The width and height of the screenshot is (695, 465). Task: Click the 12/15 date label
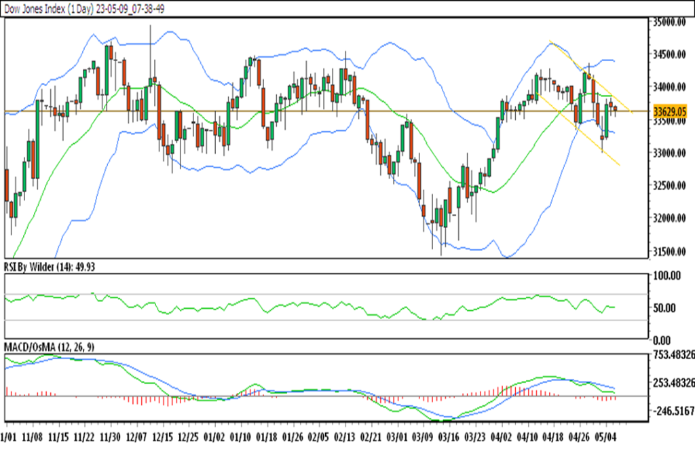point(162,438)
